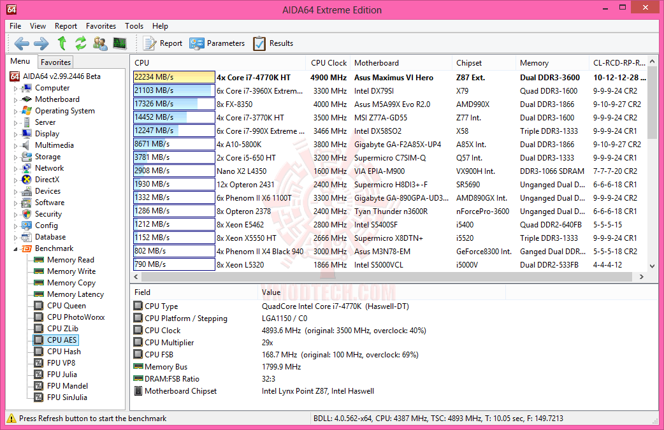
Task: Open the View menu
Action: pos(38,26)
